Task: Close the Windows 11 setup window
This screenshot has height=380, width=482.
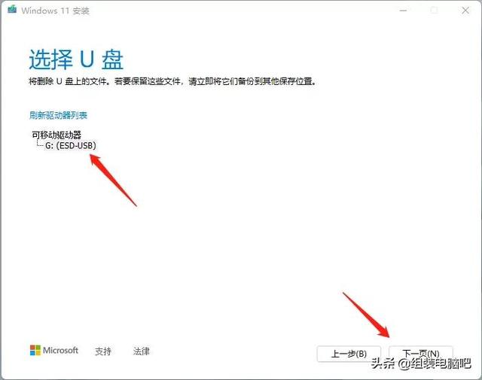Action: pyautogui.click(x=465, y=11)
